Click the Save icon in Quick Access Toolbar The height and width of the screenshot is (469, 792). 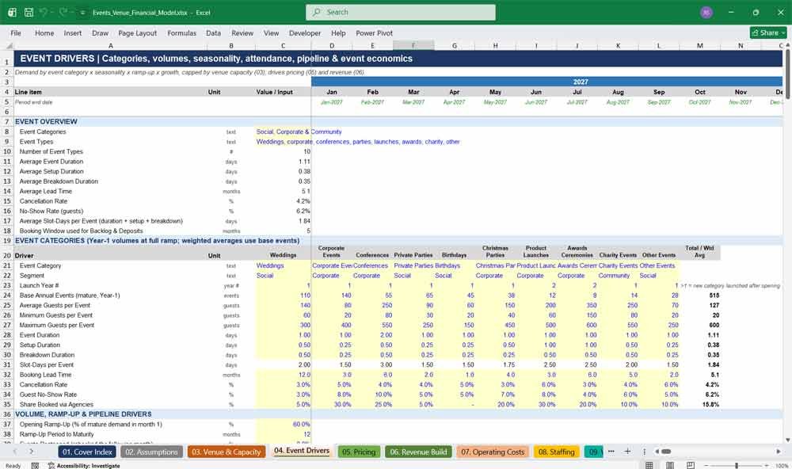(29, 12)
